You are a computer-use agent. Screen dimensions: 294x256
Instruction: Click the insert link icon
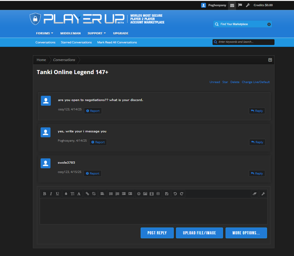87,194
